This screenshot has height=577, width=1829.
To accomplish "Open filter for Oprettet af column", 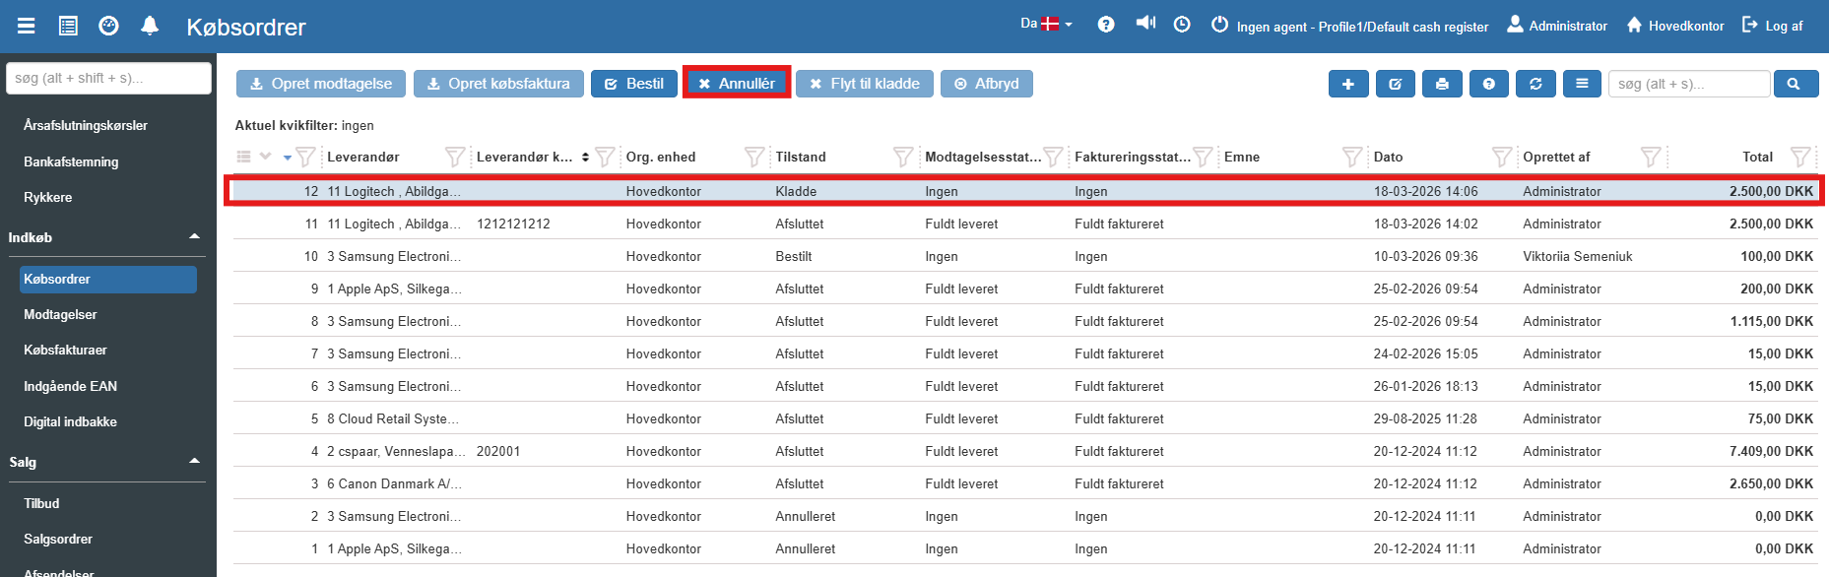I will (x=1651, y=157).
